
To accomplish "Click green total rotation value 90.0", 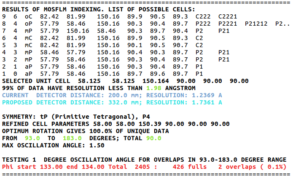I will tap(153, 138).
